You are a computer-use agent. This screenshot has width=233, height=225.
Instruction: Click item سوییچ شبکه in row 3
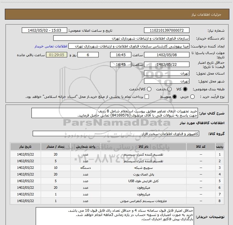(x=143, y=168)
